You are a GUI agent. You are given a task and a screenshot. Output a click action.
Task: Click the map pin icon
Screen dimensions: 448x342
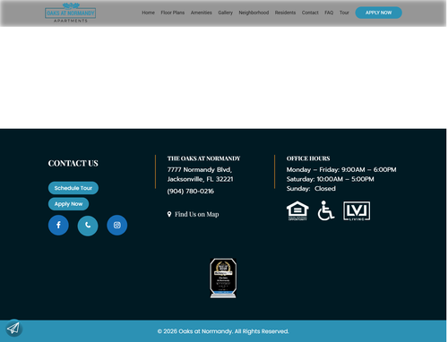coord(169,214)
